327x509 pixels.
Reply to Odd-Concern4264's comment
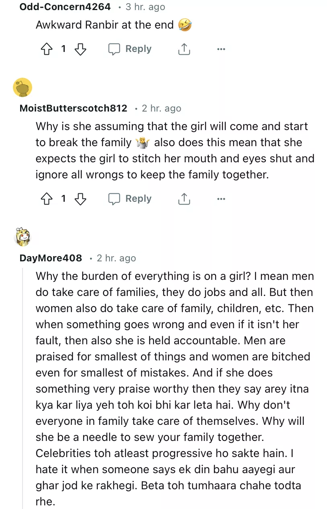point(130,49)
